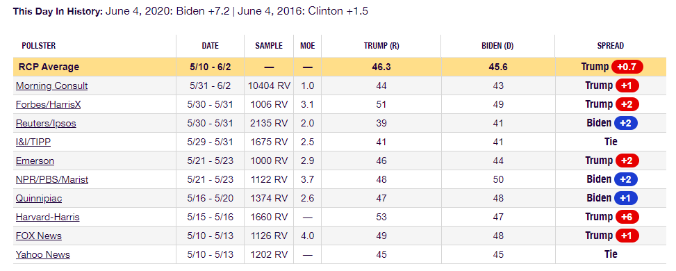Open the Morning Consult poll link
This screenshot has width=676, height=271.
(51, 86)
